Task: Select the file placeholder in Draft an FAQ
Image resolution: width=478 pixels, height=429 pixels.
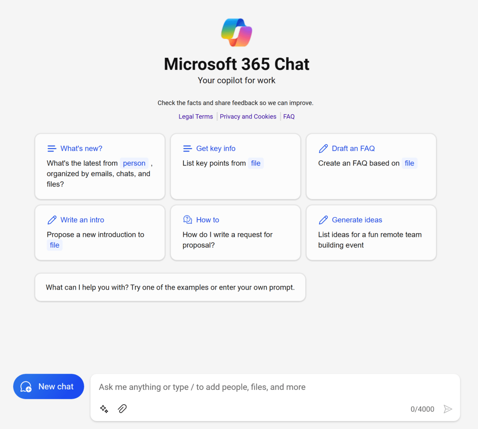Action: point(409,163)
